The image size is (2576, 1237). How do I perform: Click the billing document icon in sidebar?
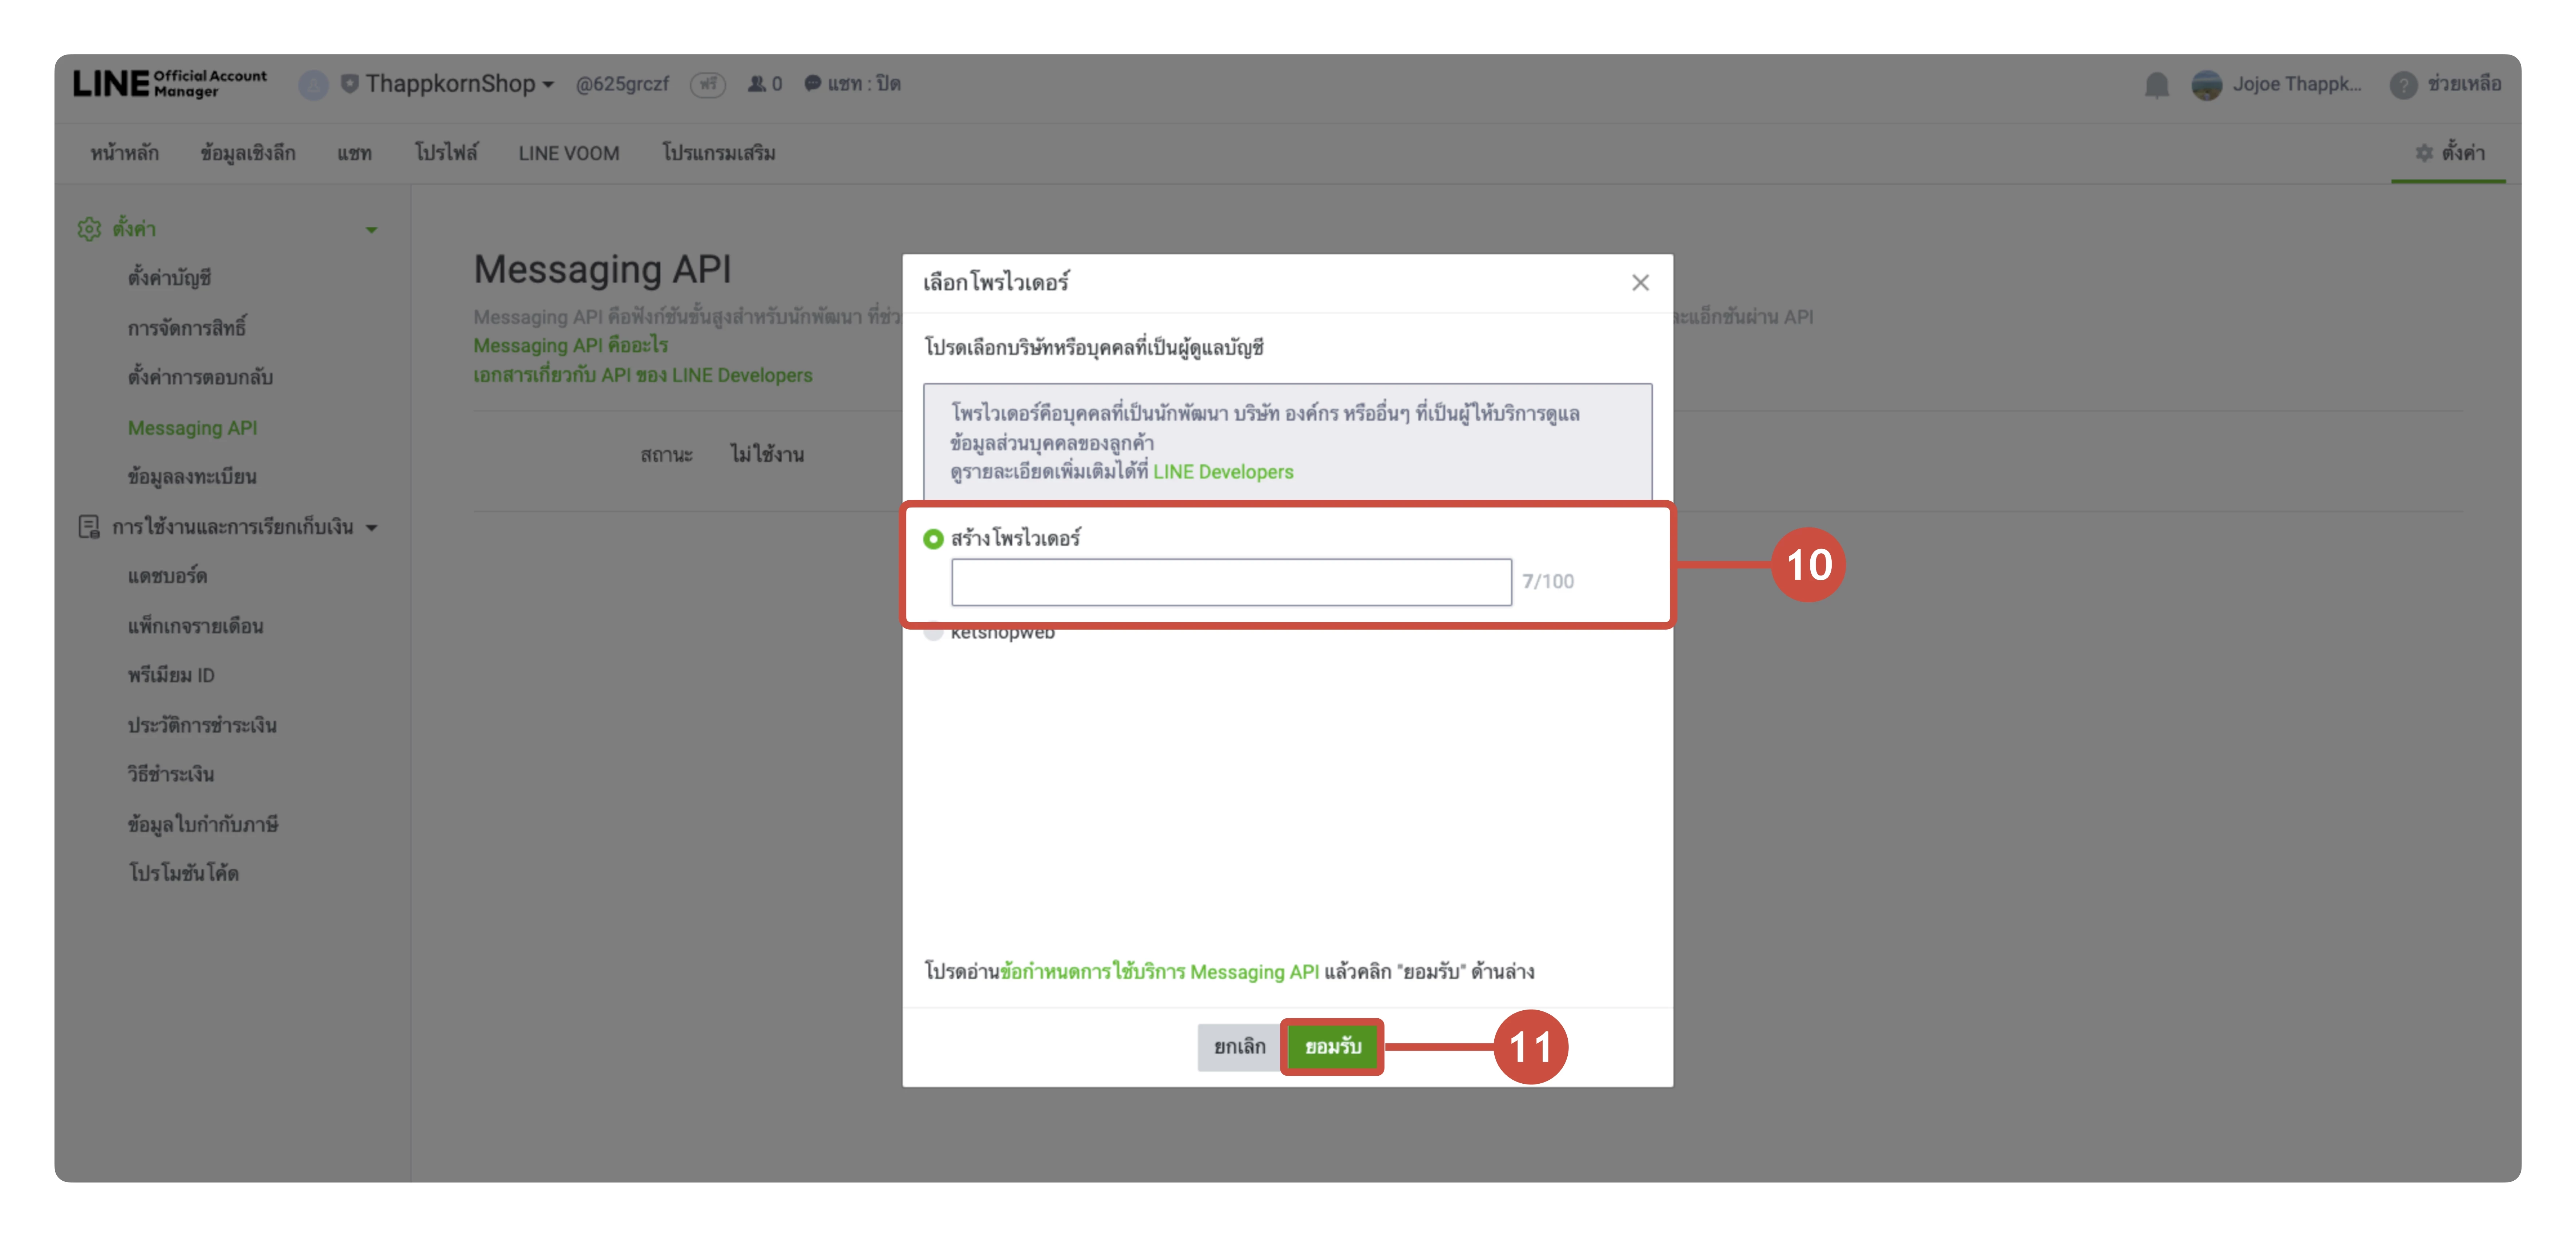(89, 527)
